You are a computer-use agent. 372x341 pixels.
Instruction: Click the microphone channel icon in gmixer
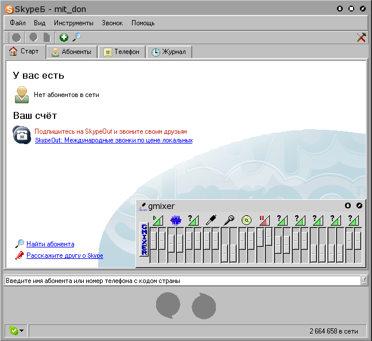pos(229,220)
